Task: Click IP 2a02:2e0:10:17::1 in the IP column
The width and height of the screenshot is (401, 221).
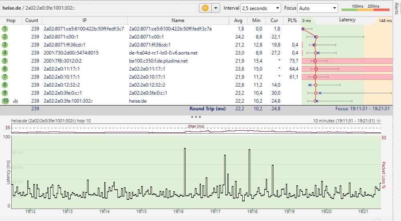Action: pos(62,77)
